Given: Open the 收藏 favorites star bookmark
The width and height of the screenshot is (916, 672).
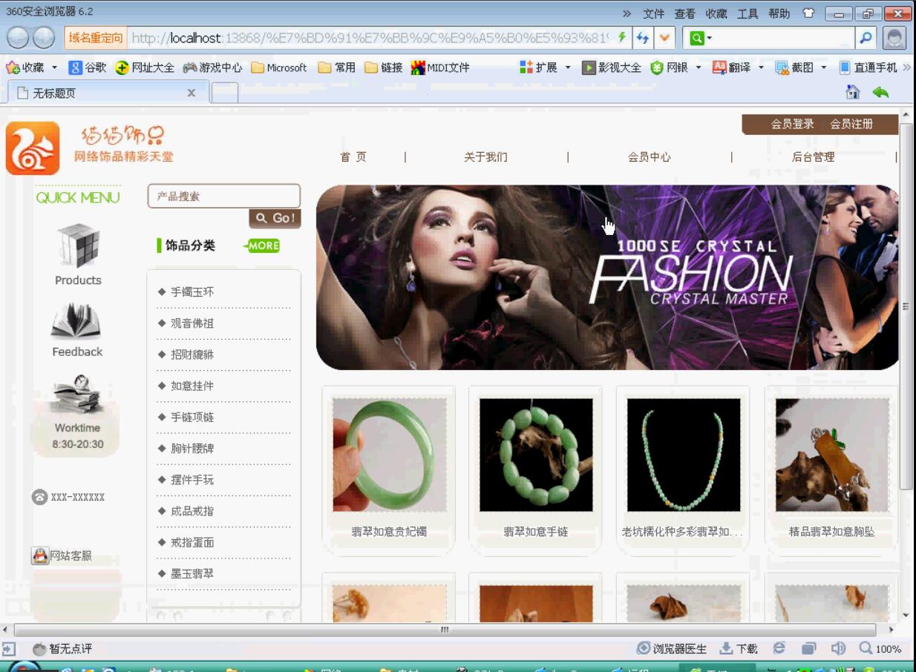Looking at the screenshot, I should (26, 67).
